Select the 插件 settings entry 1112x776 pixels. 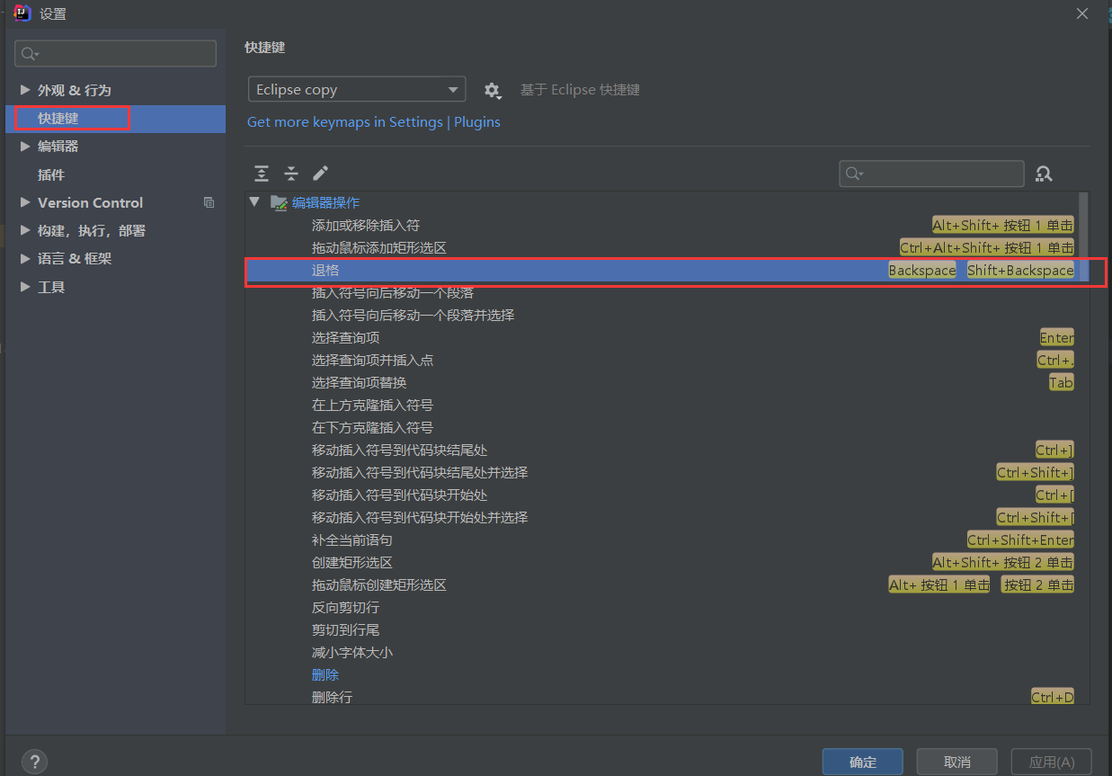(x=51, y=174)
